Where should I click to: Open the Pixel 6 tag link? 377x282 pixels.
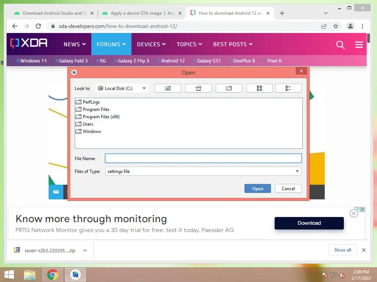point(272,61)
